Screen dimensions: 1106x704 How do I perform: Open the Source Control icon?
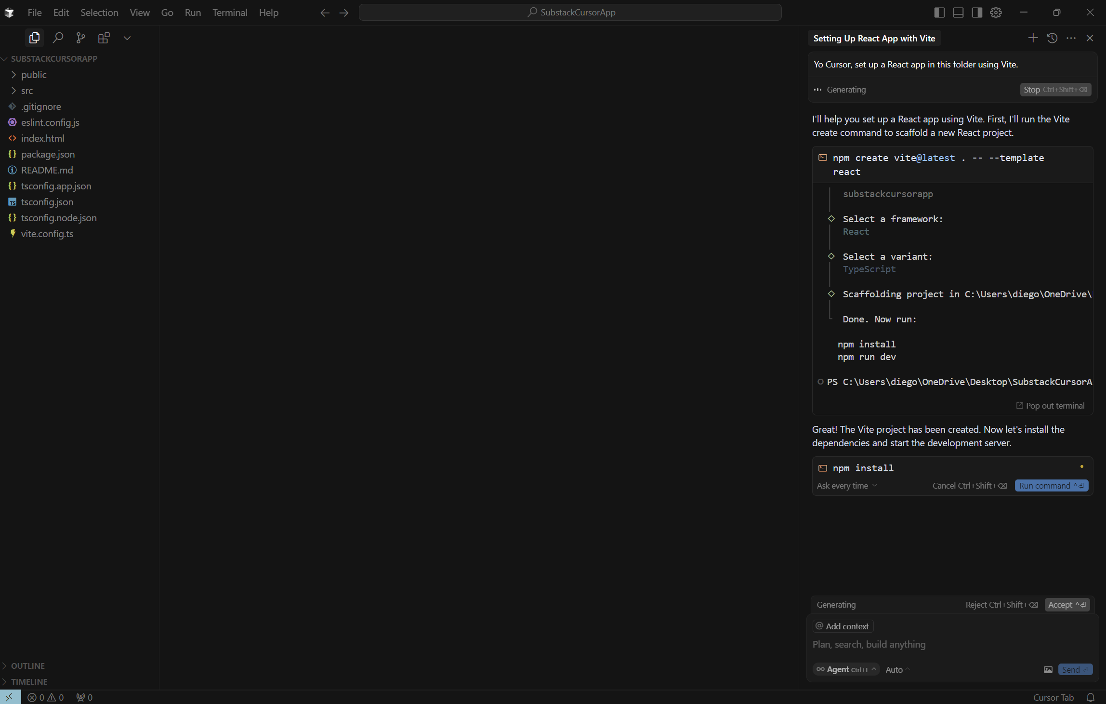(x=80, y=38)
